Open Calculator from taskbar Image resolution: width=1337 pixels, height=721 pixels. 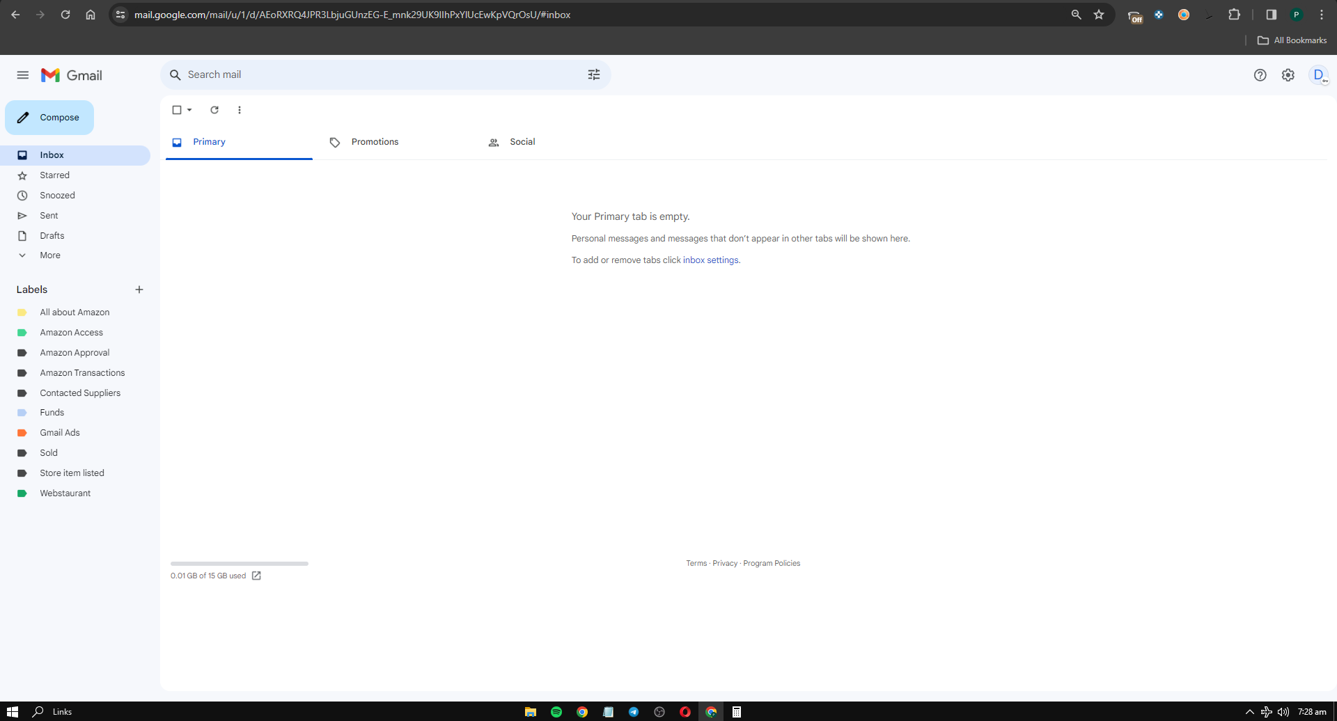click(737, 712)
